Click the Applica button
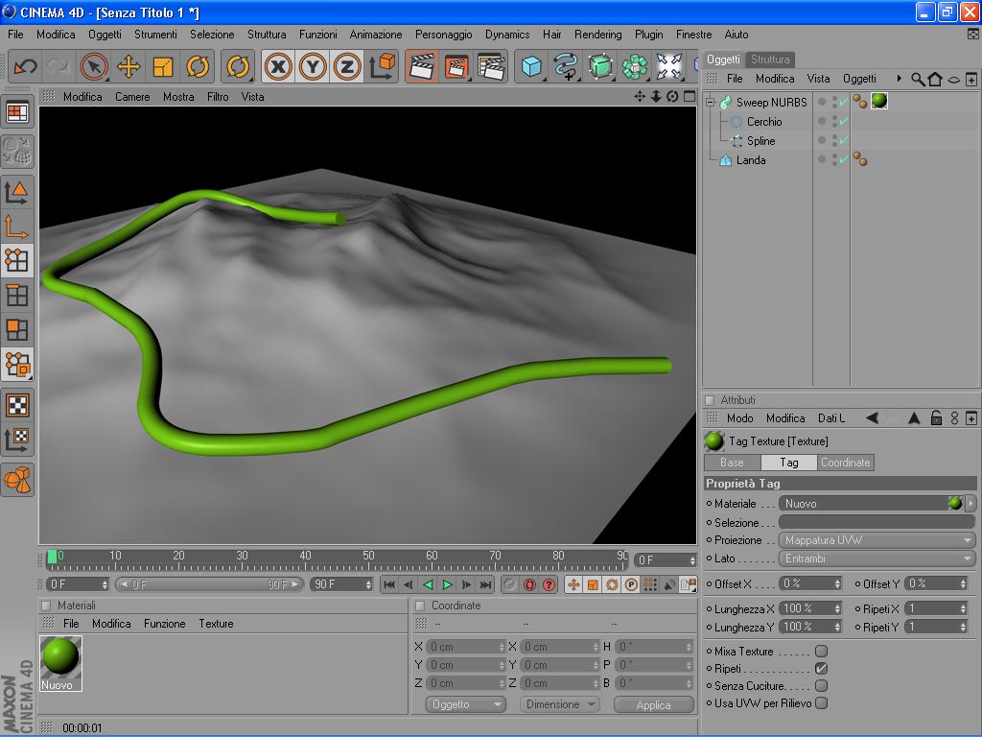Screen dimensions: 982x737 click(x=653, y=704)
